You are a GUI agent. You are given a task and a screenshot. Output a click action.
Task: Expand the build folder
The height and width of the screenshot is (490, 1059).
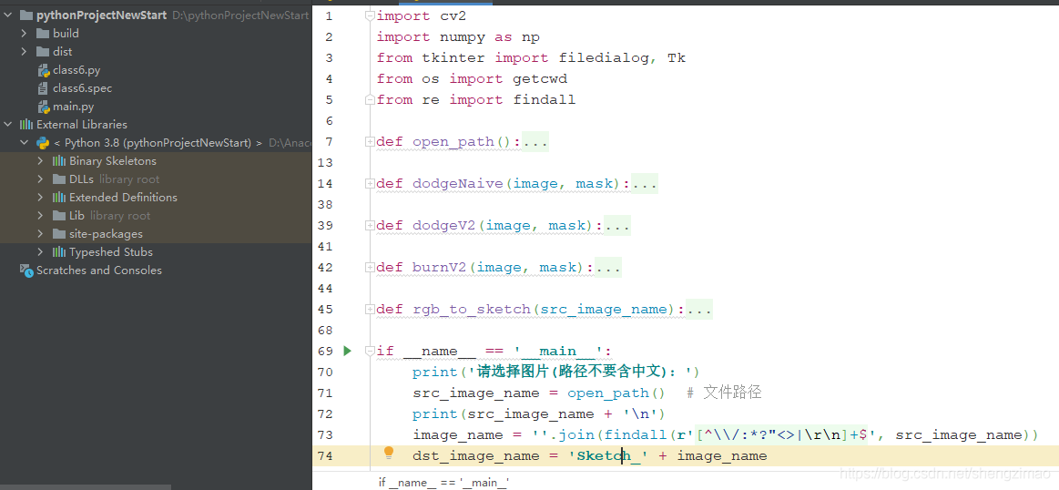25,34
